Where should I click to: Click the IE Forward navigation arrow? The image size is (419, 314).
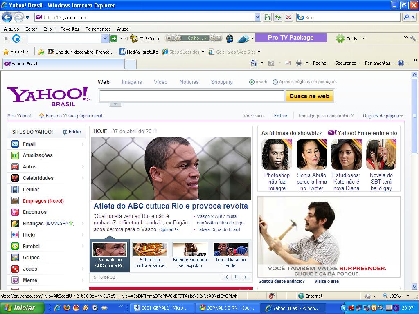[18, 18]
